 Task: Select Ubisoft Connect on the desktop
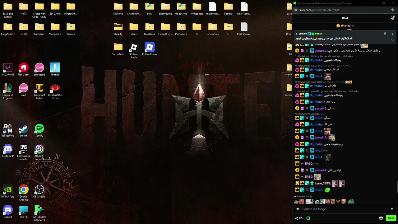39,152
